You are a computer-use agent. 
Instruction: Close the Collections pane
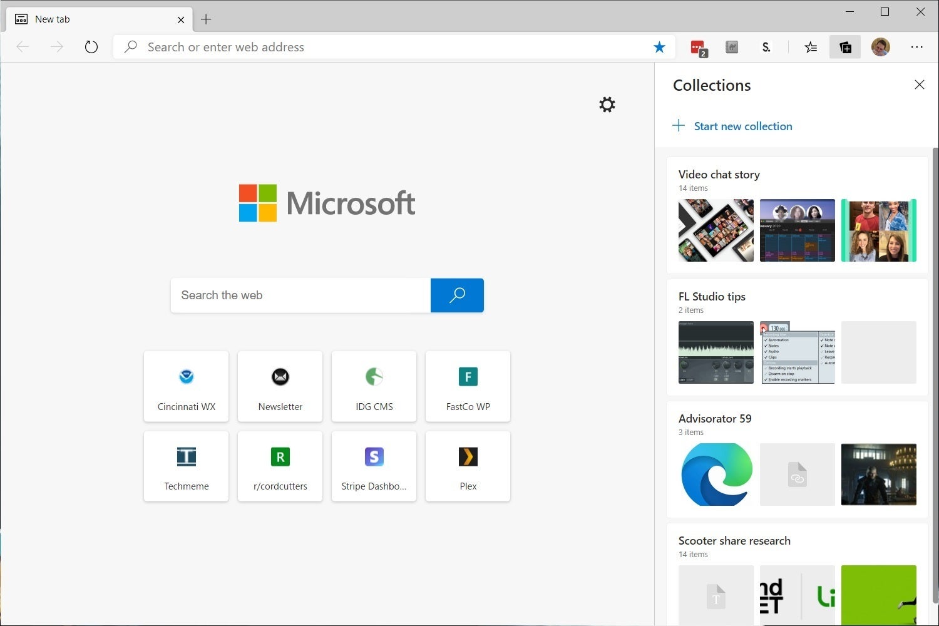coord(919,85)
